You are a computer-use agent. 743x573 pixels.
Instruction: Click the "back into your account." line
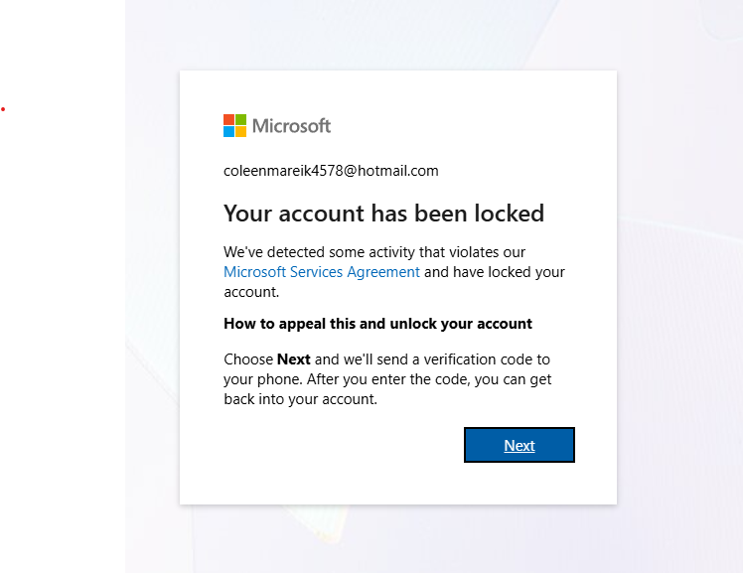(300, 399)
